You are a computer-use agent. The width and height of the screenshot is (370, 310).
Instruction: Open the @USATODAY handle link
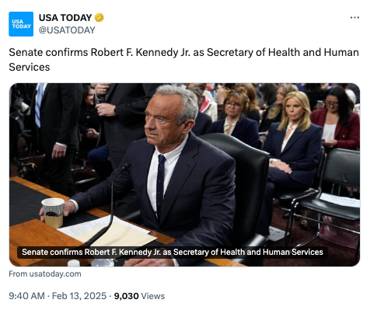coord(67,30)
